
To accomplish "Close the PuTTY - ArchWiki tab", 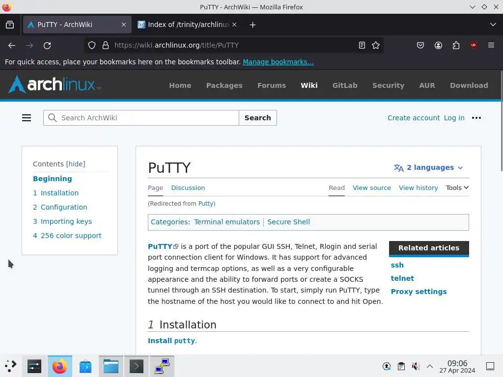I will (x=123, y=25).
